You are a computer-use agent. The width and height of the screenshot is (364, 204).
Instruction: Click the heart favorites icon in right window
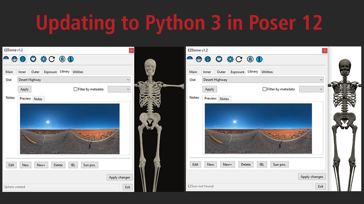point(219,59)
